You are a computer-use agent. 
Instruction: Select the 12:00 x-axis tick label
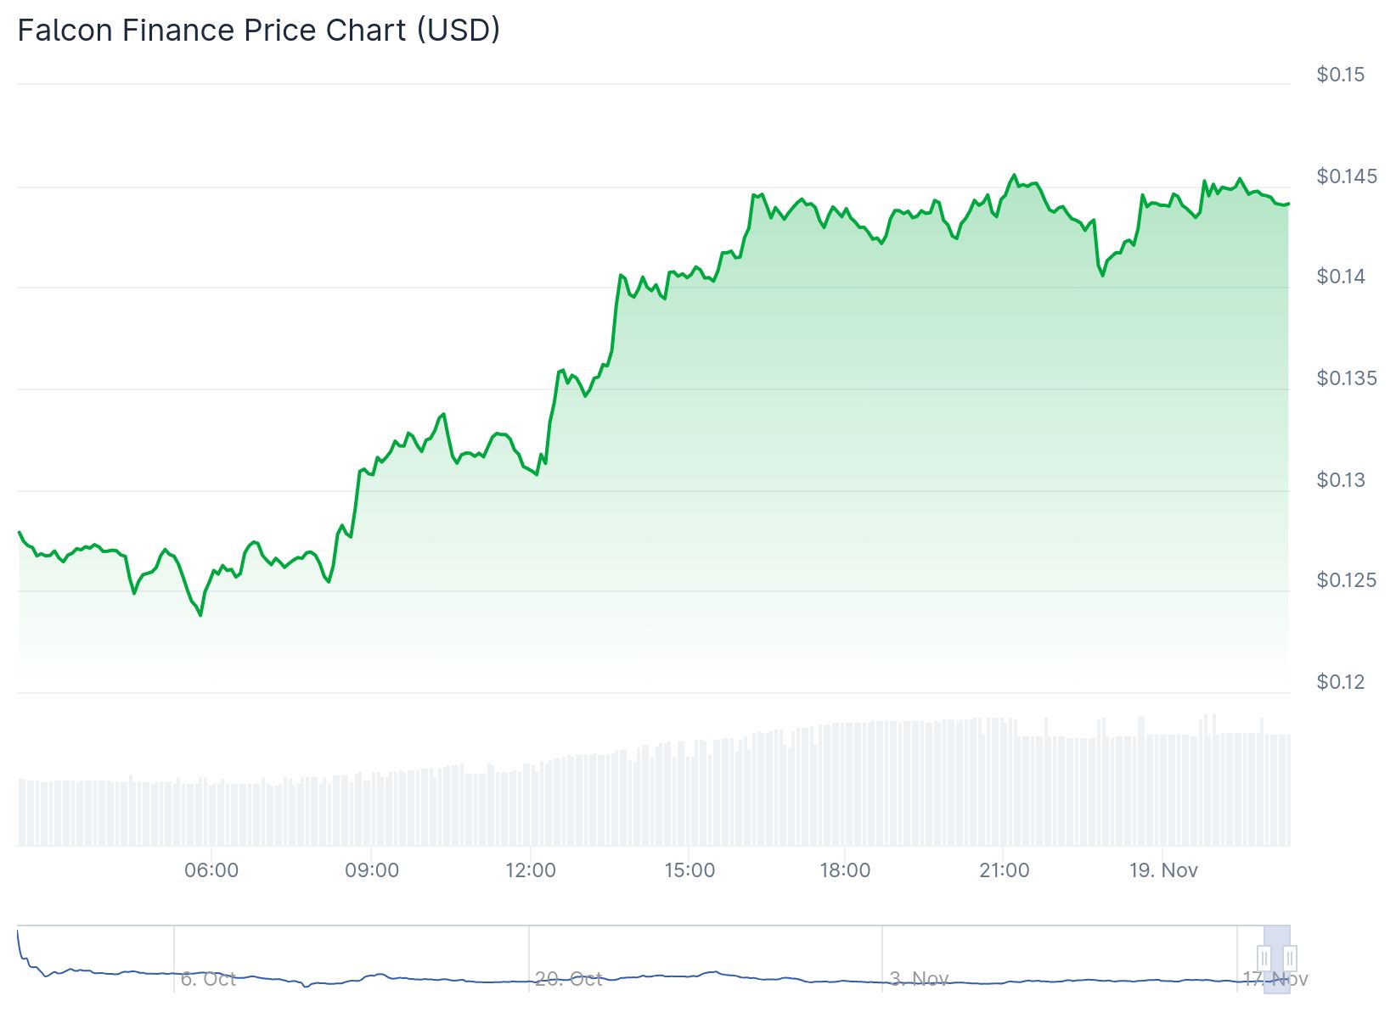pos(531,870)
